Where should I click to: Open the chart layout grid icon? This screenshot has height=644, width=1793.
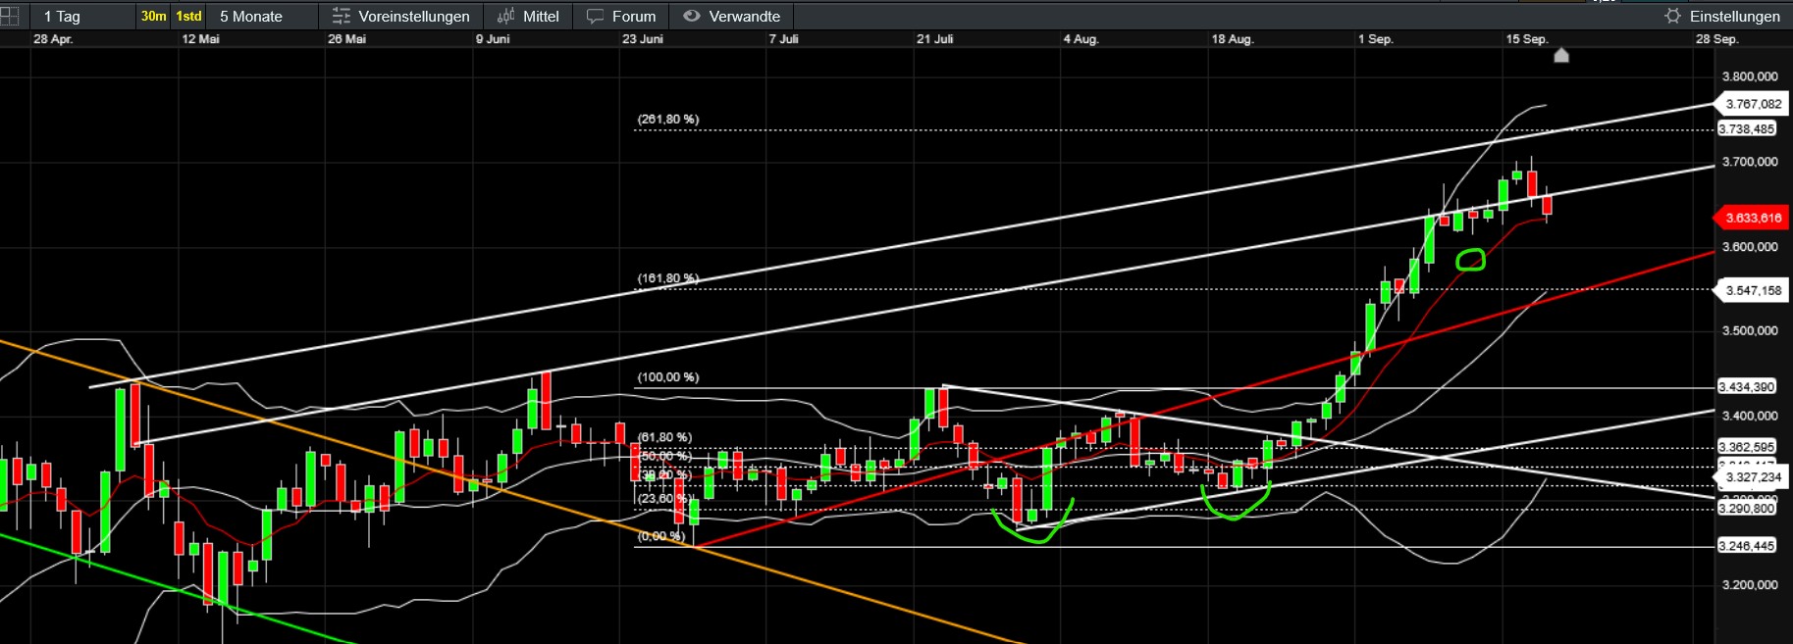(x=9, y=16)
